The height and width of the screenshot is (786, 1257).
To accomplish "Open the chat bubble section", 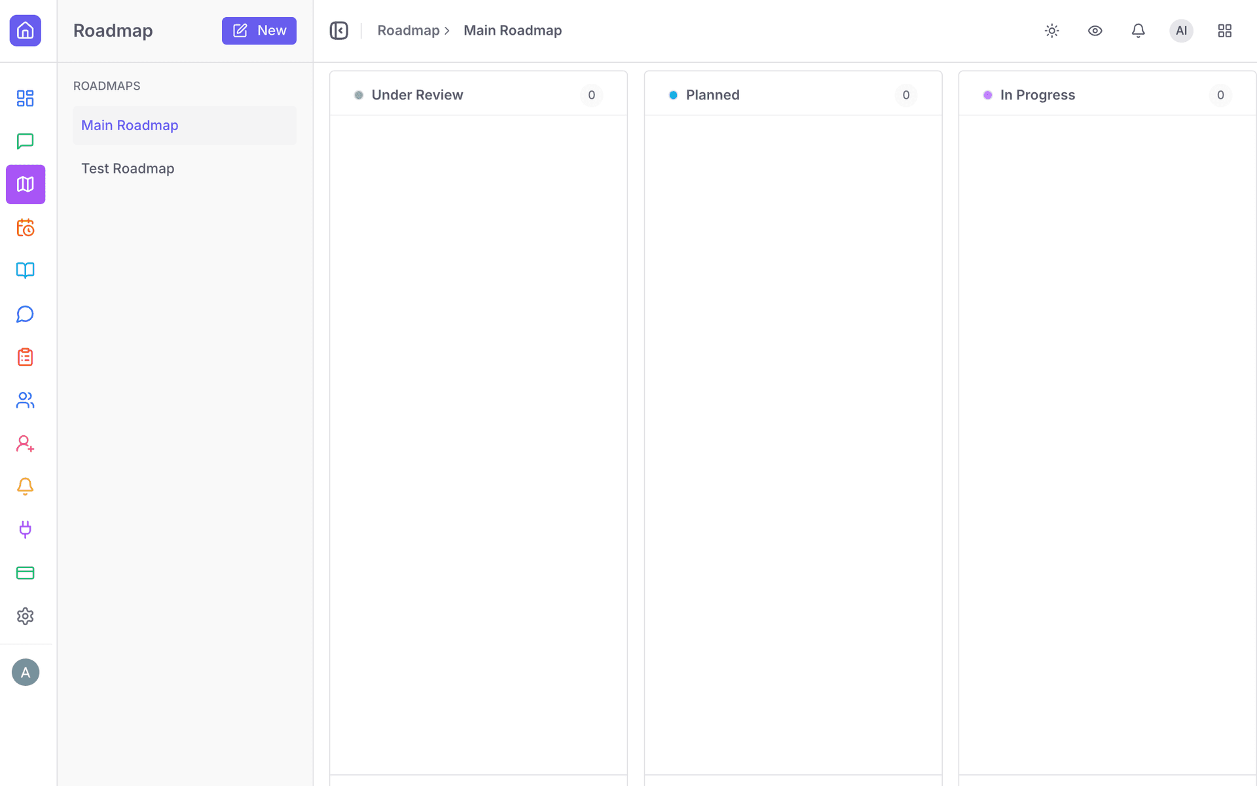I will pyautogui.click(x=25, y=313).
